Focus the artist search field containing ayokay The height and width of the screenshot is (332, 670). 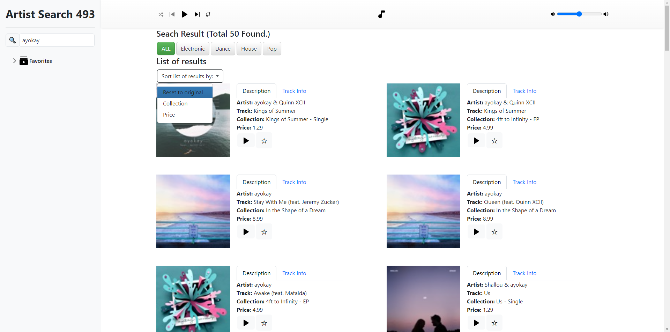(57, 40)
